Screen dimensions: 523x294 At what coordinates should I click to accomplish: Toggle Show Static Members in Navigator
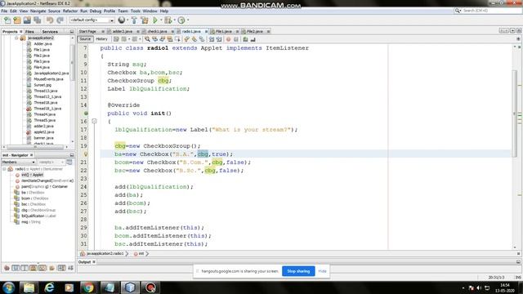[x=25, y=268]
